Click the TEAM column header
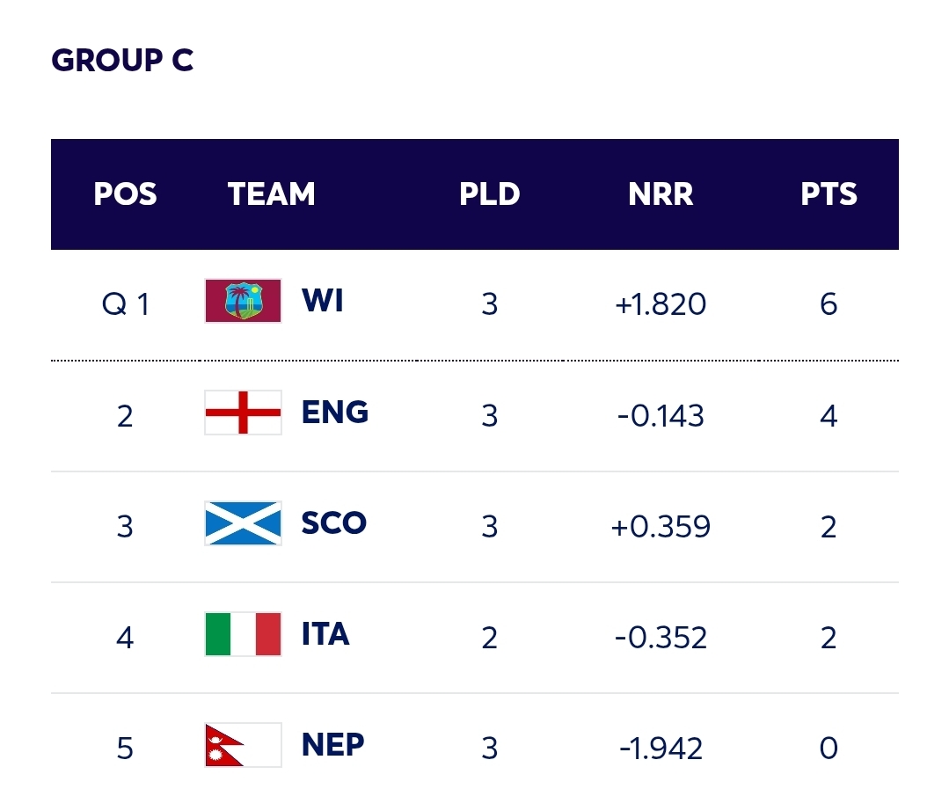 click(271, 194)
